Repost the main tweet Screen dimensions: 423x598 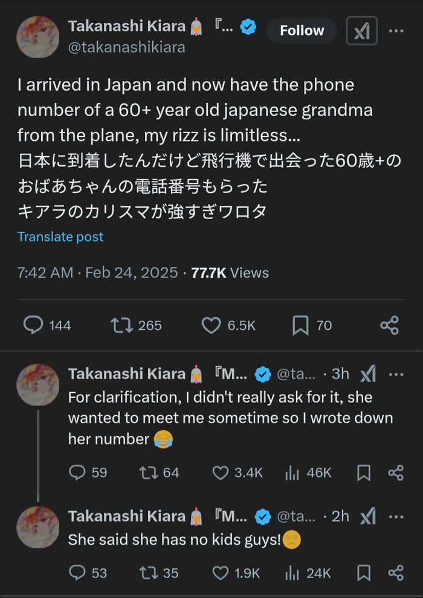[x=122, y=326]
